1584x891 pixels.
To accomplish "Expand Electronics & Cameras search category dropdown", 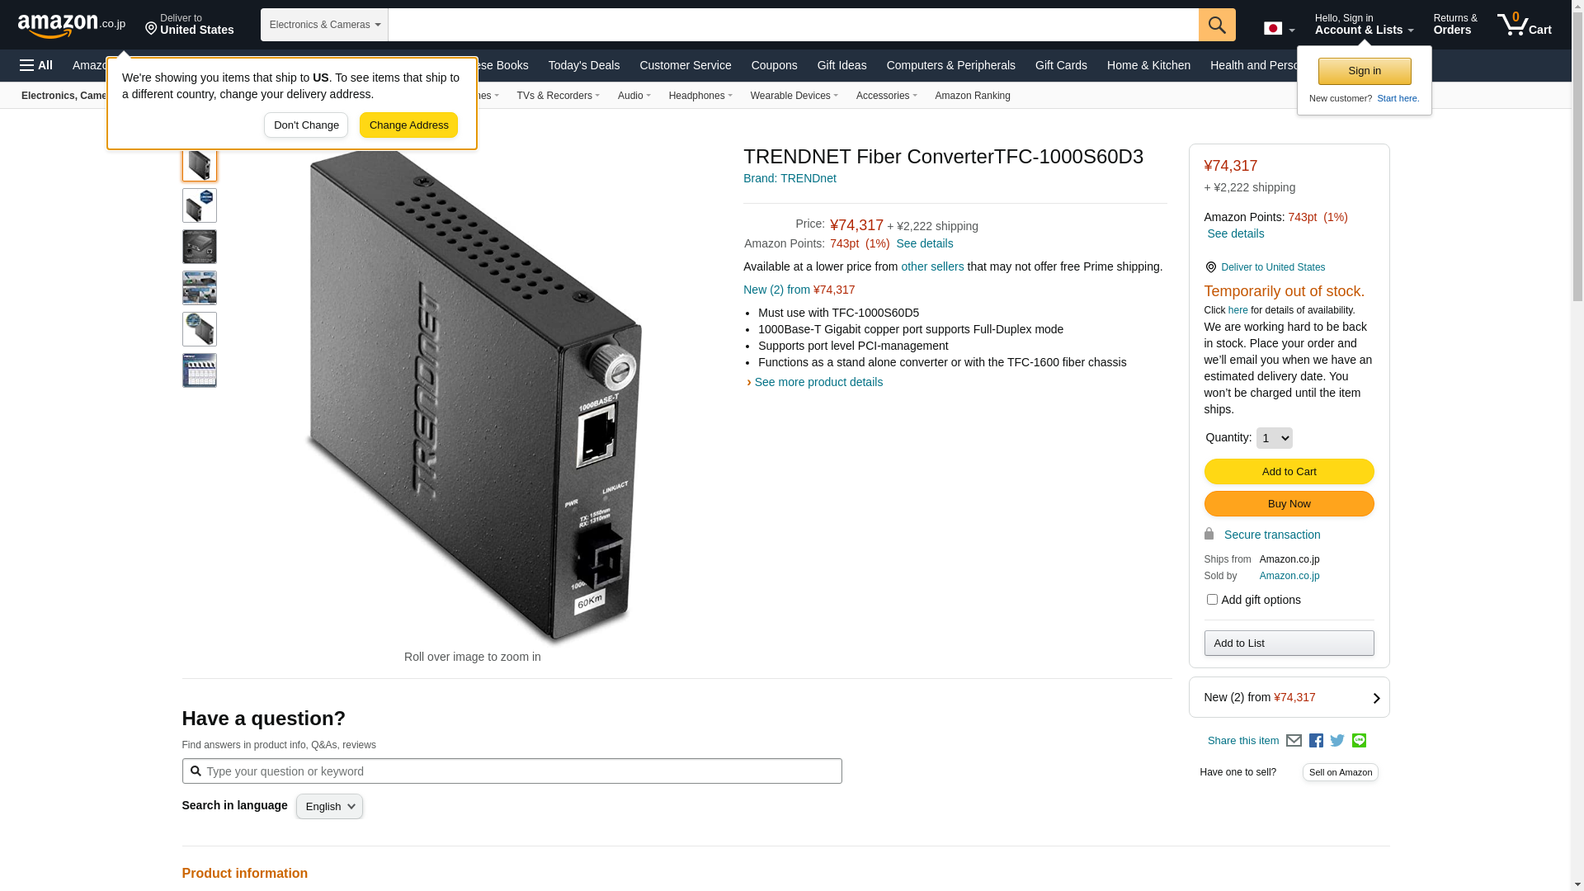I will [324, 25].
